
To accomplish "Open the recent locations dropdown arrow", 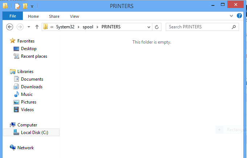I will (x=29, y=27).
